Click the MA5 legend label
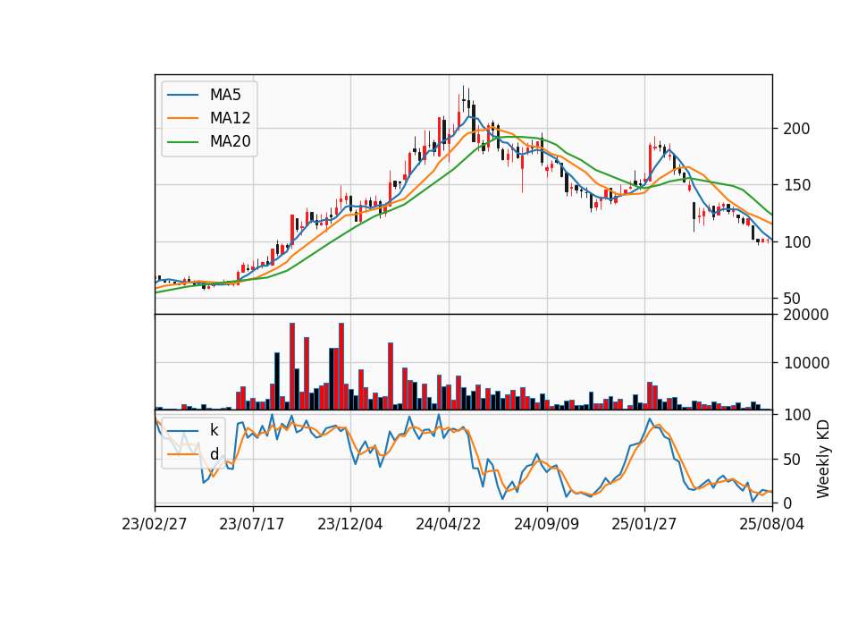The width and height of the screenshot is (858, 617). click(225, 95)
